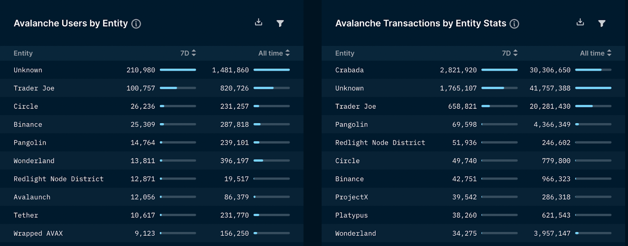Click all-time value 3,957,147 for Wonderland
Image resolution: width=628 pixels, height=246 pixels.
552,233
